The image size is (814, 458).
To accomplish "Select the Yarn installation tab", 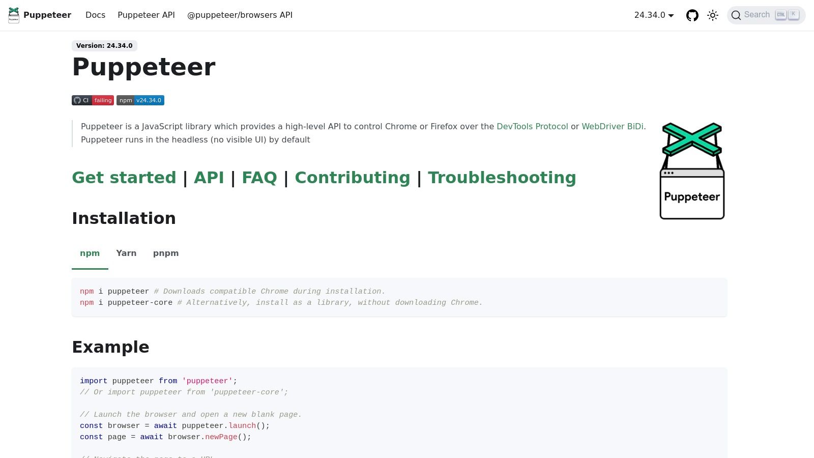I will tap(126, 253).
